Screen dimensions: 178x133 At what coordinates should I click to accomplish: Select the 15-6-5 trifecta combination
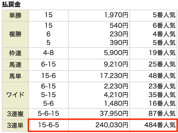pyautogui.click(x=48, y=125)
